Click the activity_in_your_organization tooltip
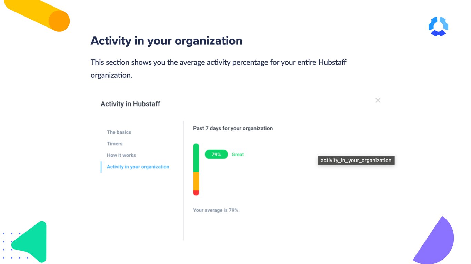Viewport: 471px width, 264px height. pos(356,160)
